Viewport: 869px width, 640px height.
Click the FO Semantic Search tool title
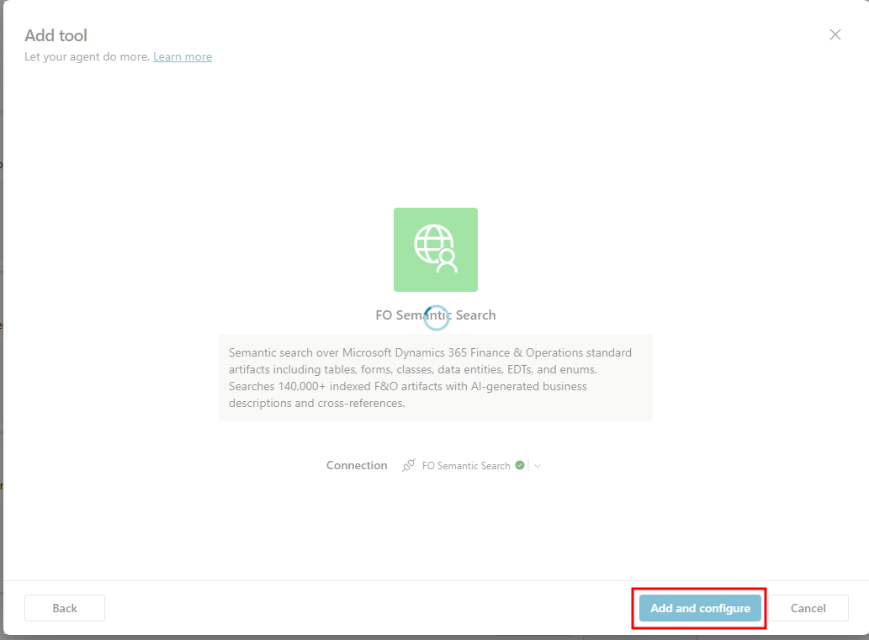pyautogui.click(x=436, y=315)
